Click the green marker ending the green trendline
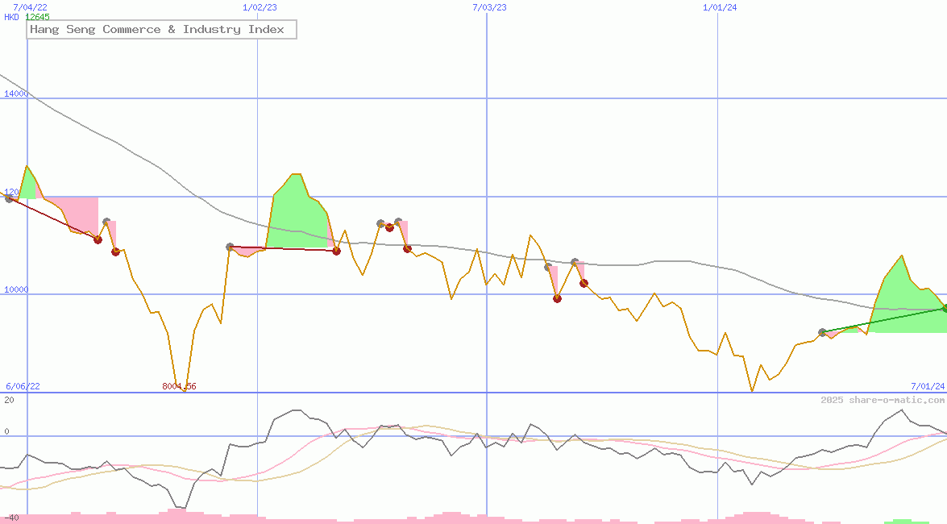Viewport: 947px width, 524px height. click(945, 308)
